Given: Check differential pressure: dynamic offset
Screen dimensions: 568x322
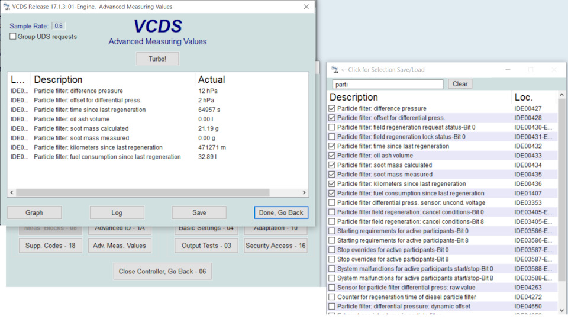Looking at the screenshot, I should 332,306.
